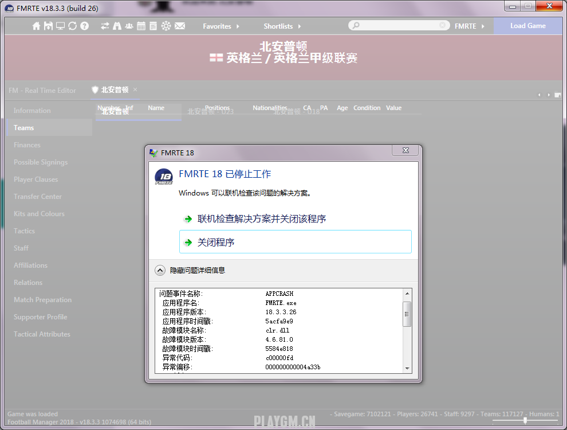Image resolution: width=567 pixels, height=430 pixels.
Task: Click the monitor icon in toolbar
Action: (60, 26)
